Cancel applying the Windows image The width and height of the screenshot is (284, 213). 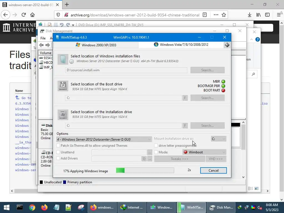click(x=213, y=171)
